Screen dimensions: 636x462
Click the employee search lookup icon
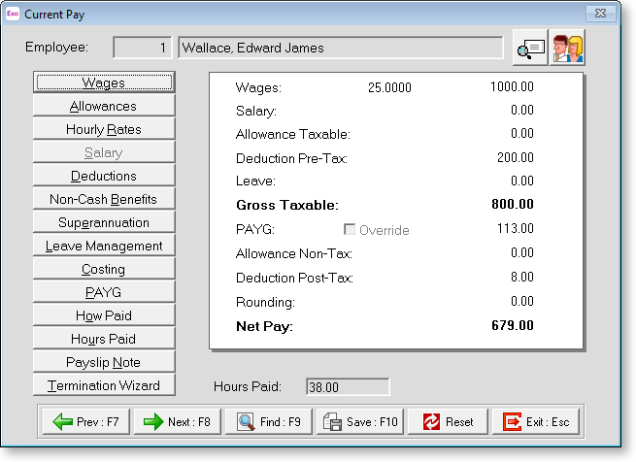(x=530, y=49)
